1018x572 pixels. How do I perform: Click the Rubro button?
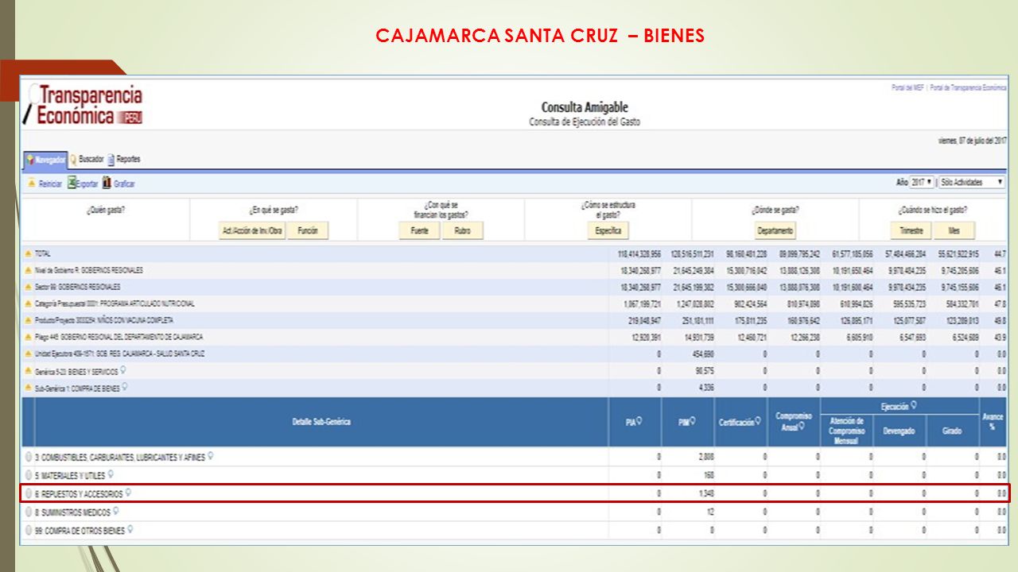click(463, 230)
